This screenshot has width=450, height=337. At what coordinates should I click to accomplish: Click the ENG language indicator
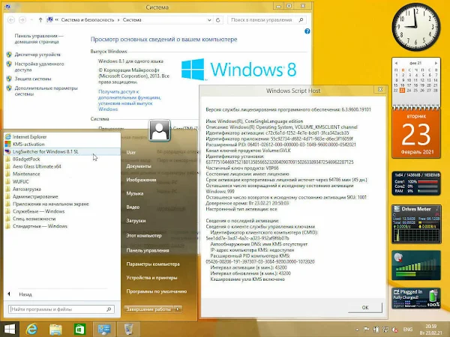408,330
